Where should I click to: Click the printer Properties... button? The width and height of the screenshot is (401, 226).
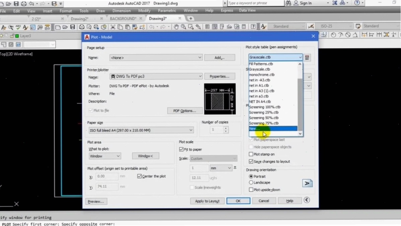(x=220, y=76)
